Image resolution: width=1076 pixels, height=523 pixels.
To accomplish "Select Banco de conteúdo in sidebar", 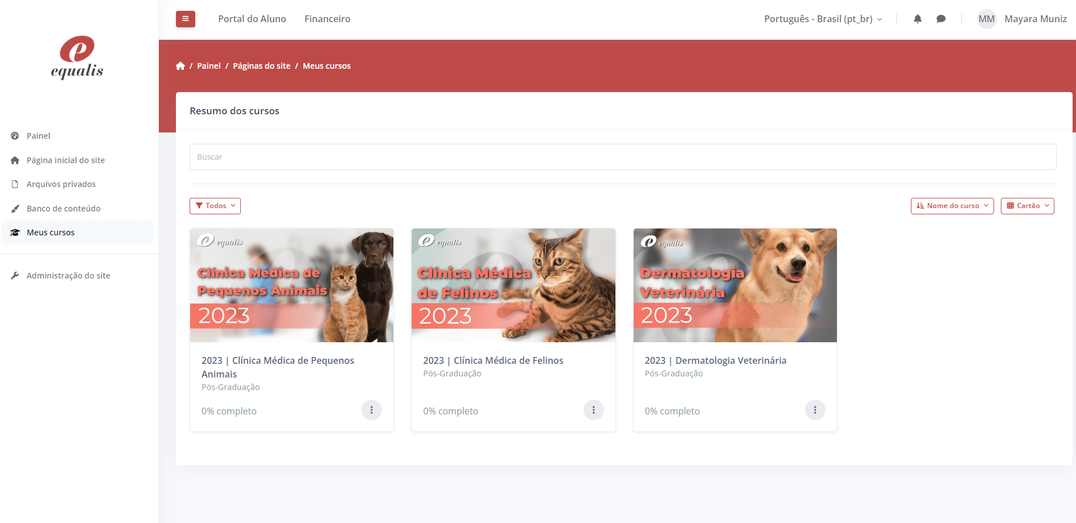I will click(63, 209).
